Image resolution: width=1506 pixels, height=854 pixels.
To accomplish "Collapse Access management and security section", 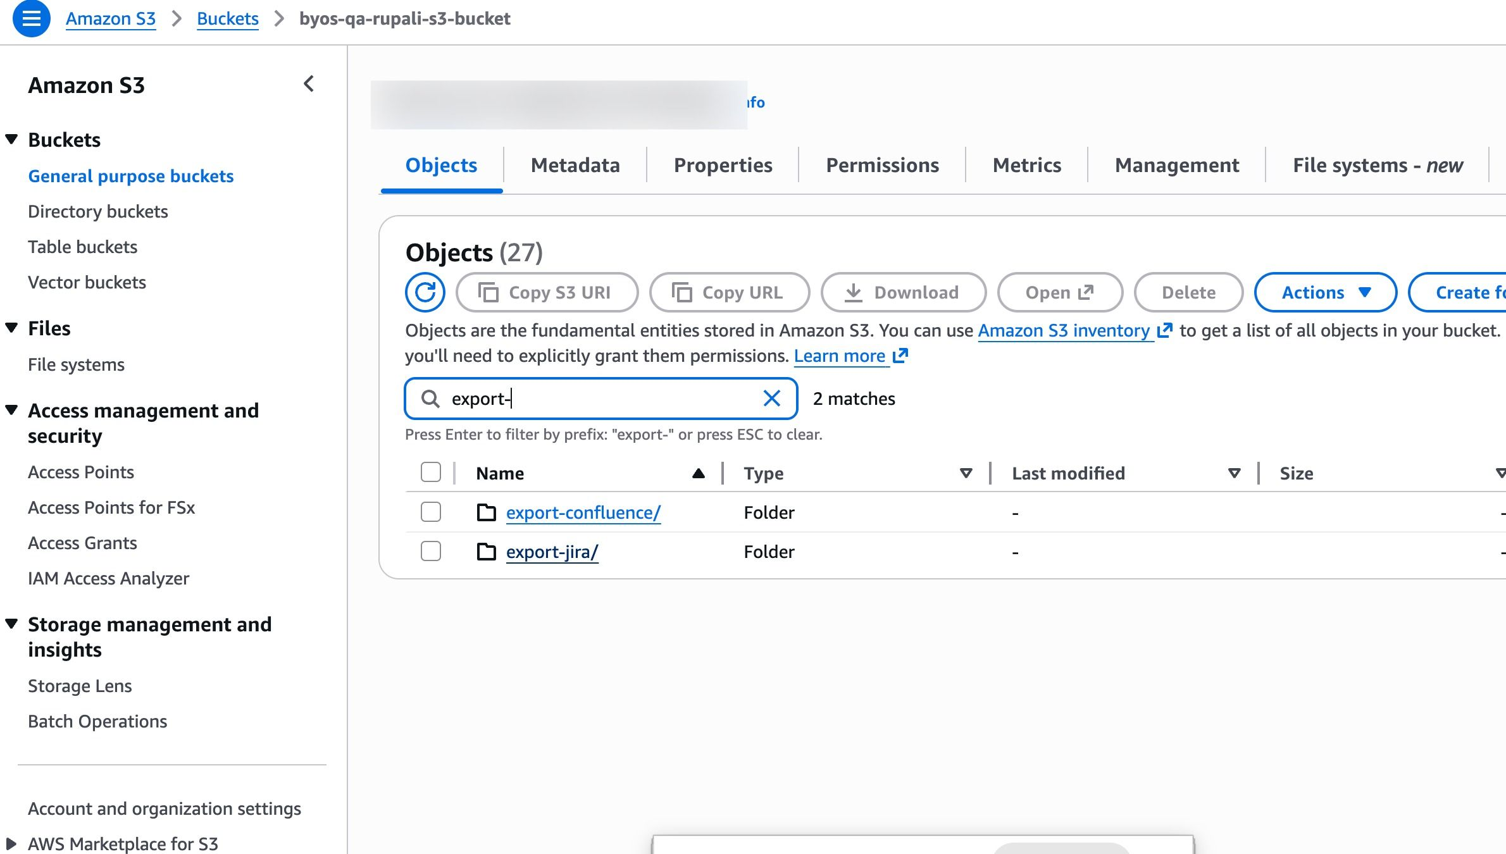I will click(x=11, y=410).
